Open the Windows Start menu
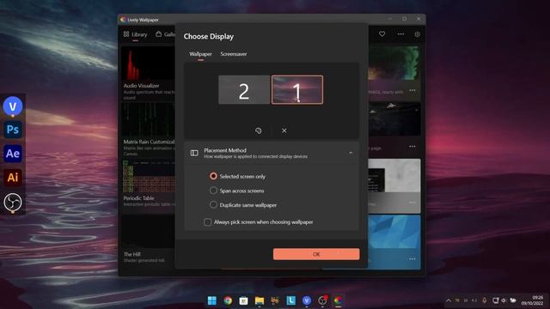Screen dimensions: 550x309 pyautogui.click(x=212, y=300)
